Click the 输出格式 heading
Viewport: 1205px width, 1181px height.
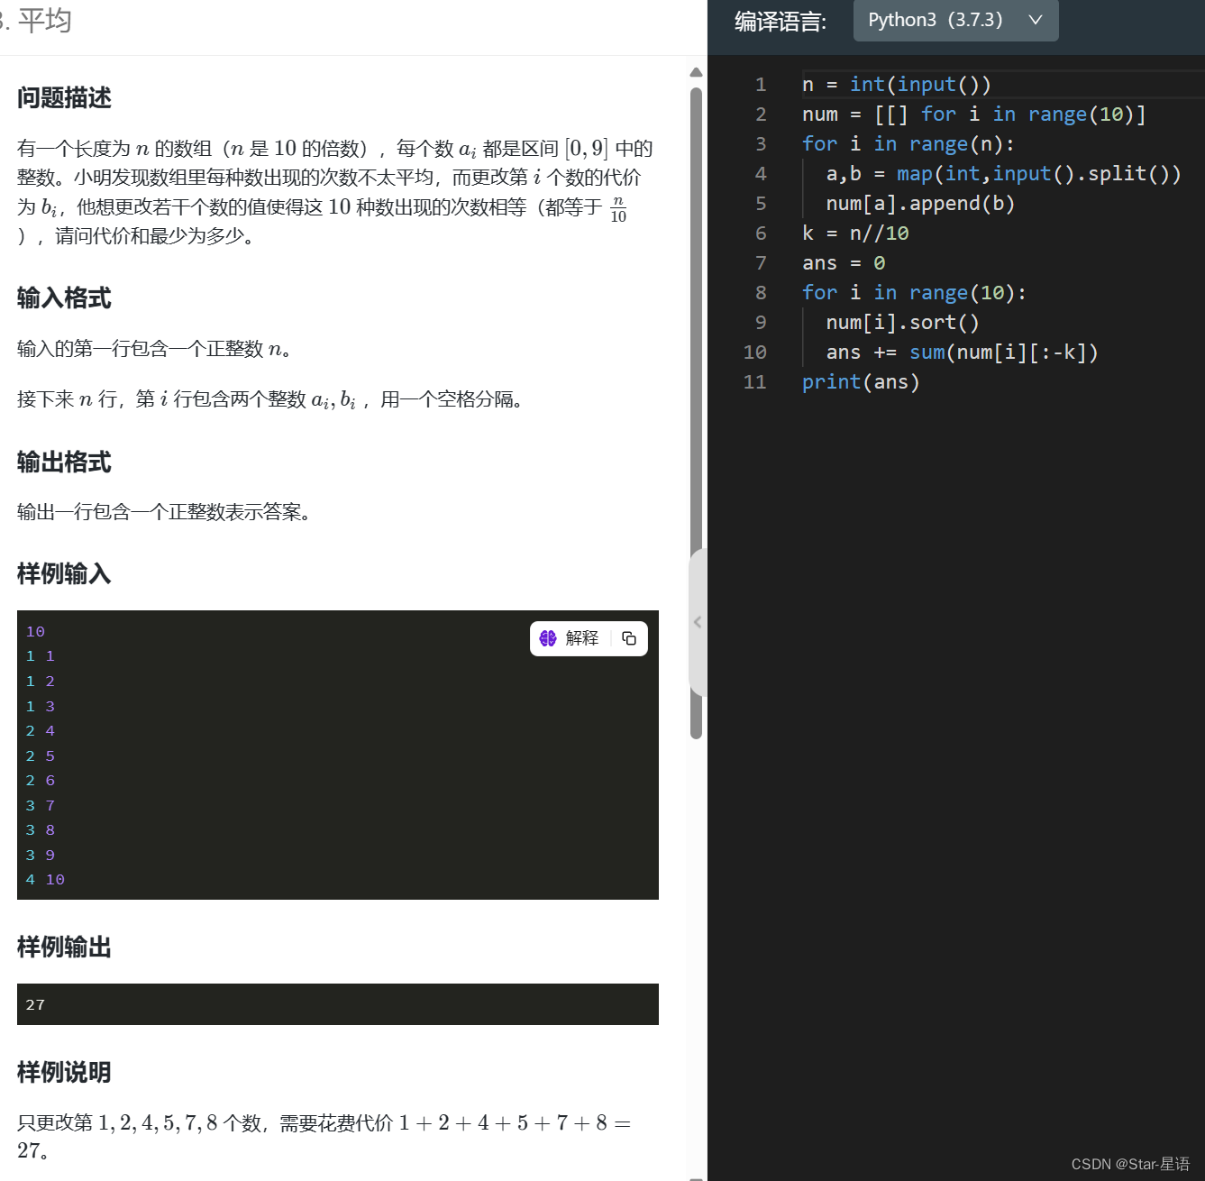(x=64, y=462)
